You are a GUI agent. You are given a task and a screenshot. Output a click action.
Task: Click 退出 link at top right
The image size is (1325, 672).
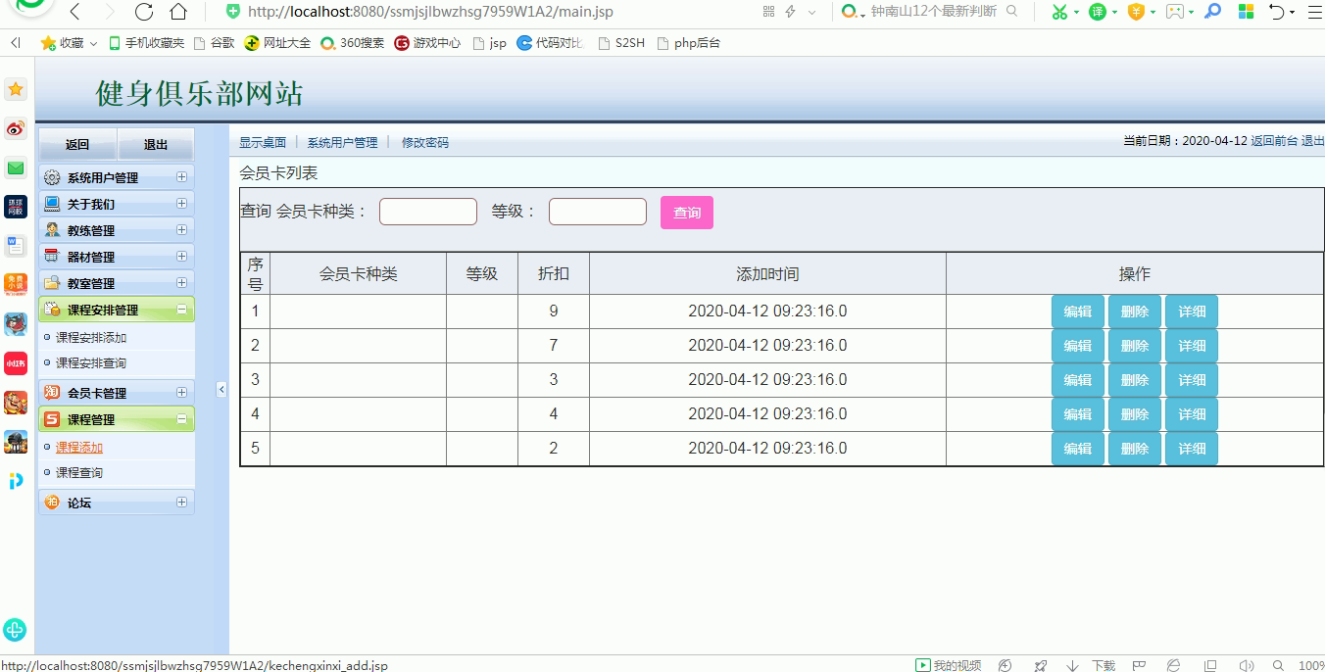click(x=1312, y=141)
